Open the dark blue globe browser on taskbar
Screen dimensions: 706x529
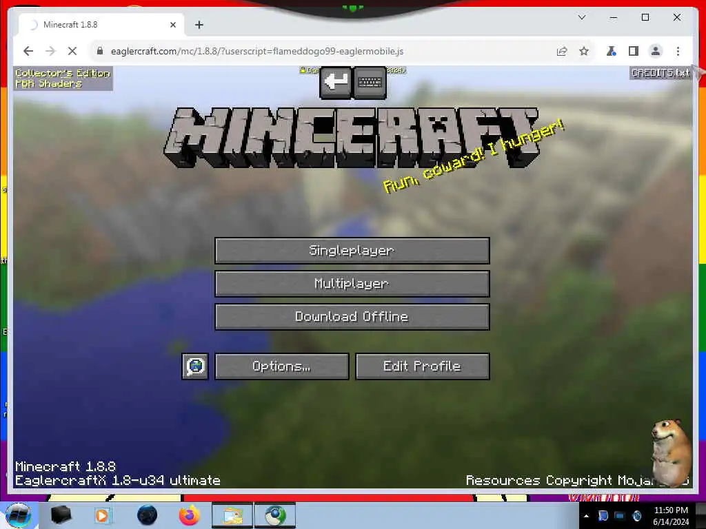pos(147,515)
